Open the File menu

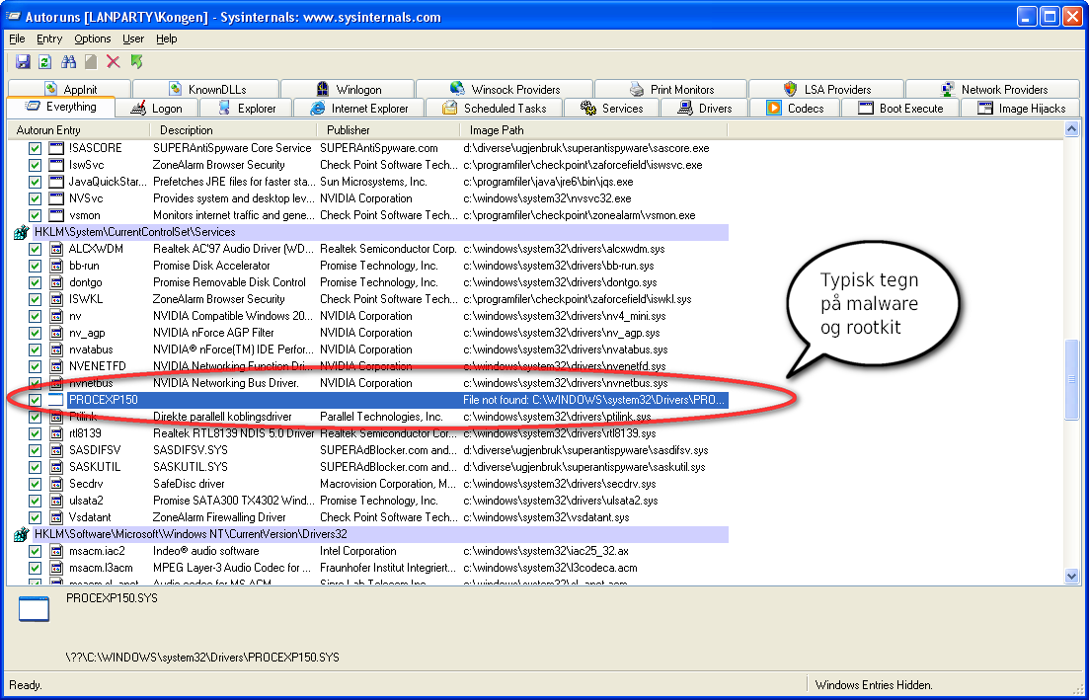coord(17,39)
